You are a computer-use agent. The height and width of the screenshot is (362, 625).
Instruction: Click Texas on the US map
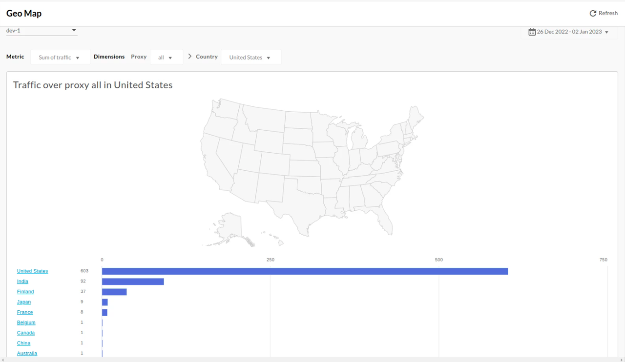pyautogui.click(x=298, y=205)
